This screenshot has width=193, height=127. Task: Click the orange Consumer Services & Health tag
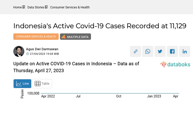pos(36,37)
